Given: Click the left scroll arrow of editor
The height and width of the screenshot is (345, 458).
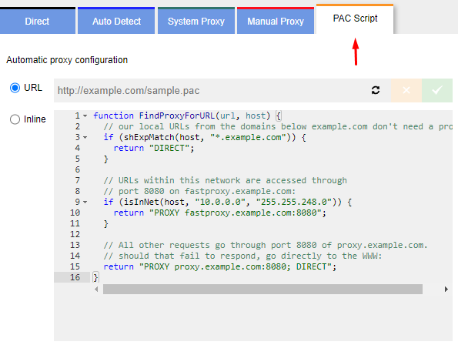Looking at the screenshot, I should point(96,290).
